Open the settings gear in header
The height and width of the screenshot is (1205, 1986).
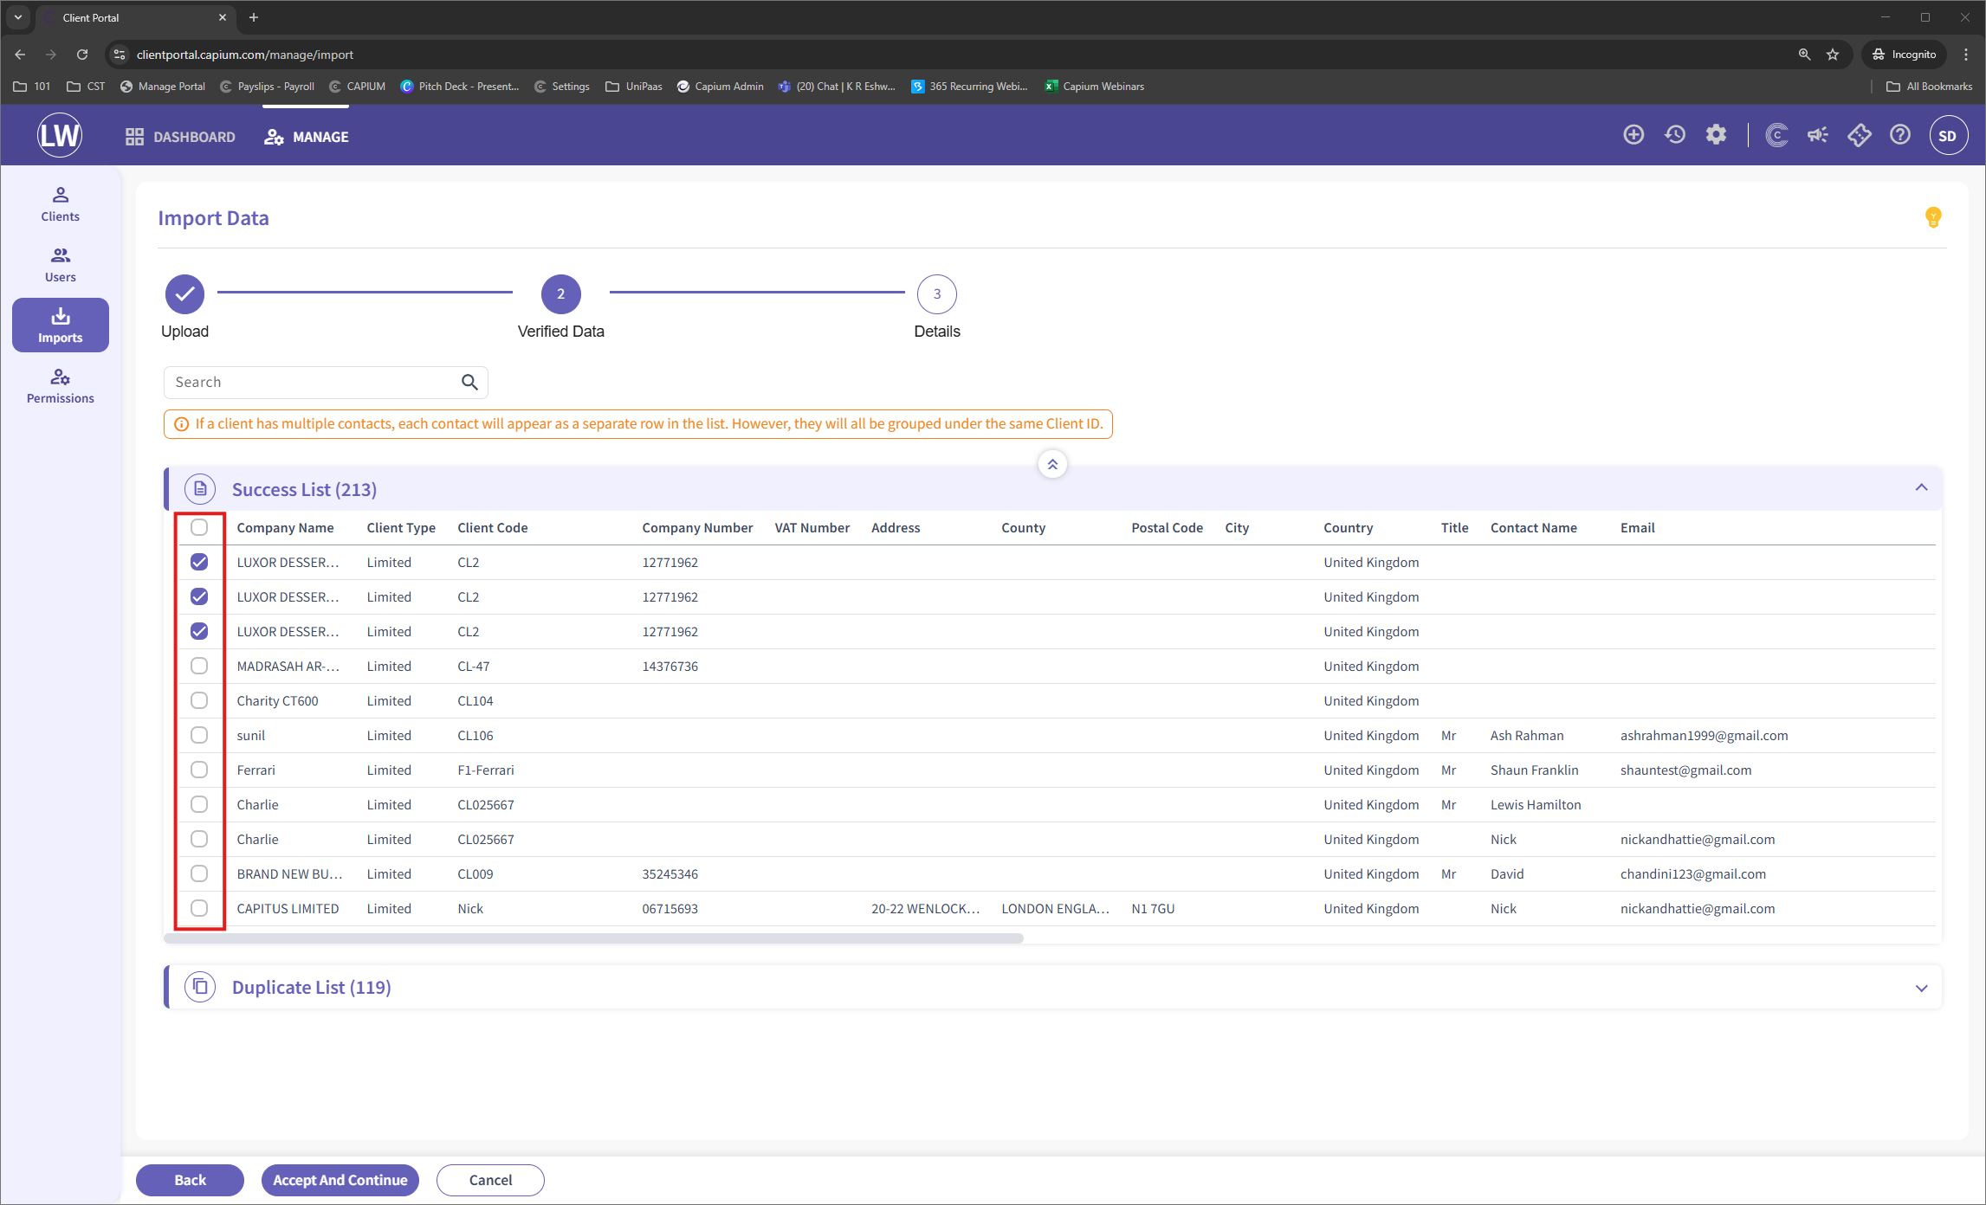click(x=1716, y=135)
